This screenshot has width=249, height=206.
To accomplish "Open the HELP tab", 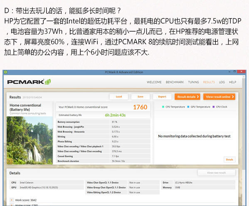I will coord(232,82).
